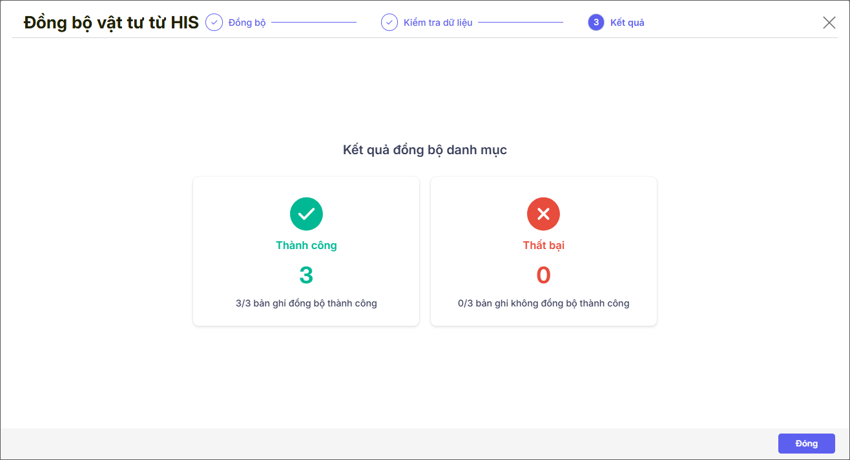
Task: Go to the Kiểm tra dữ liệu step
Action: point(438,23)
